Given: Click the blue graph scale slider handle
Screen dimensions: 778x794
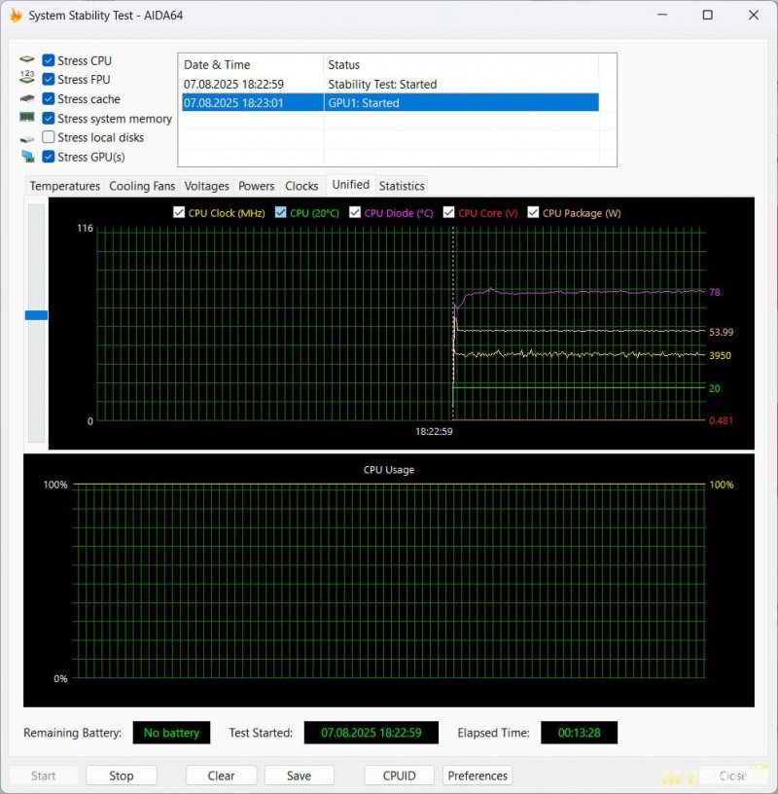Looking at the screenshot, I should pos(36,315).
